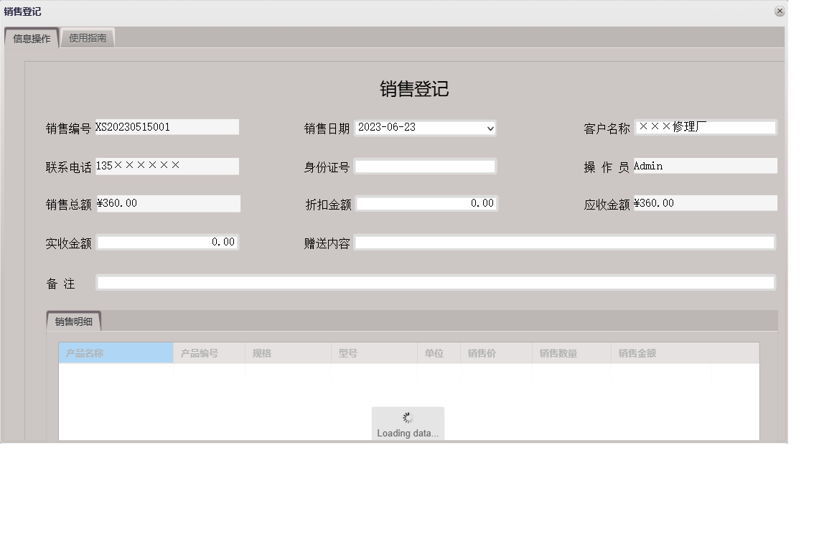Click the 销售数量 column header
The height and width of the screenshot is (547, 814).
click(x=569, y=352)
